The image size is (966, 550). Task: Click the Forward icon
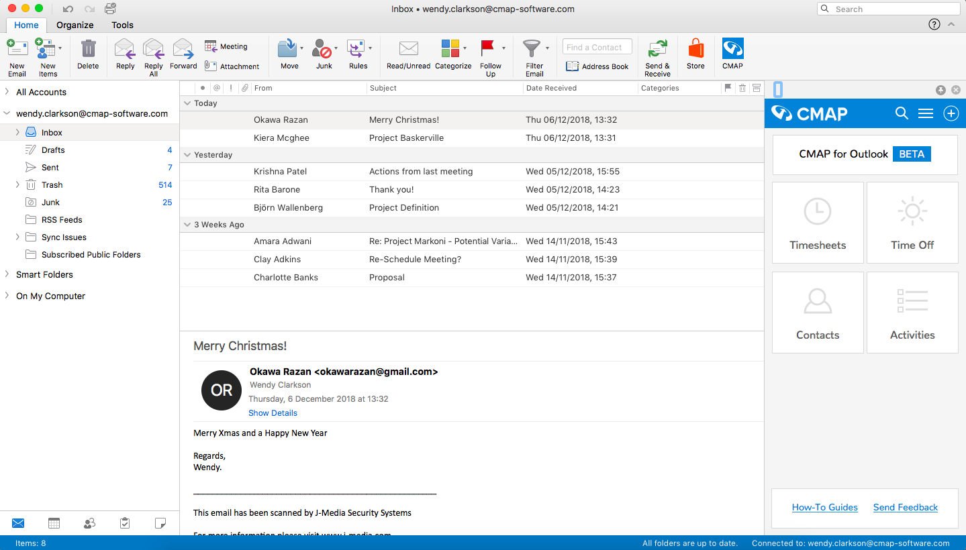pos(183,49)
